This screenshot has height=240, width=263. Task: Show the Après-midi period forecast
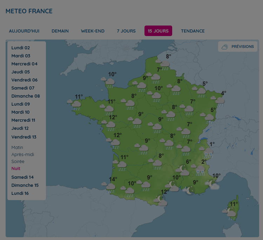pos(23,155)
